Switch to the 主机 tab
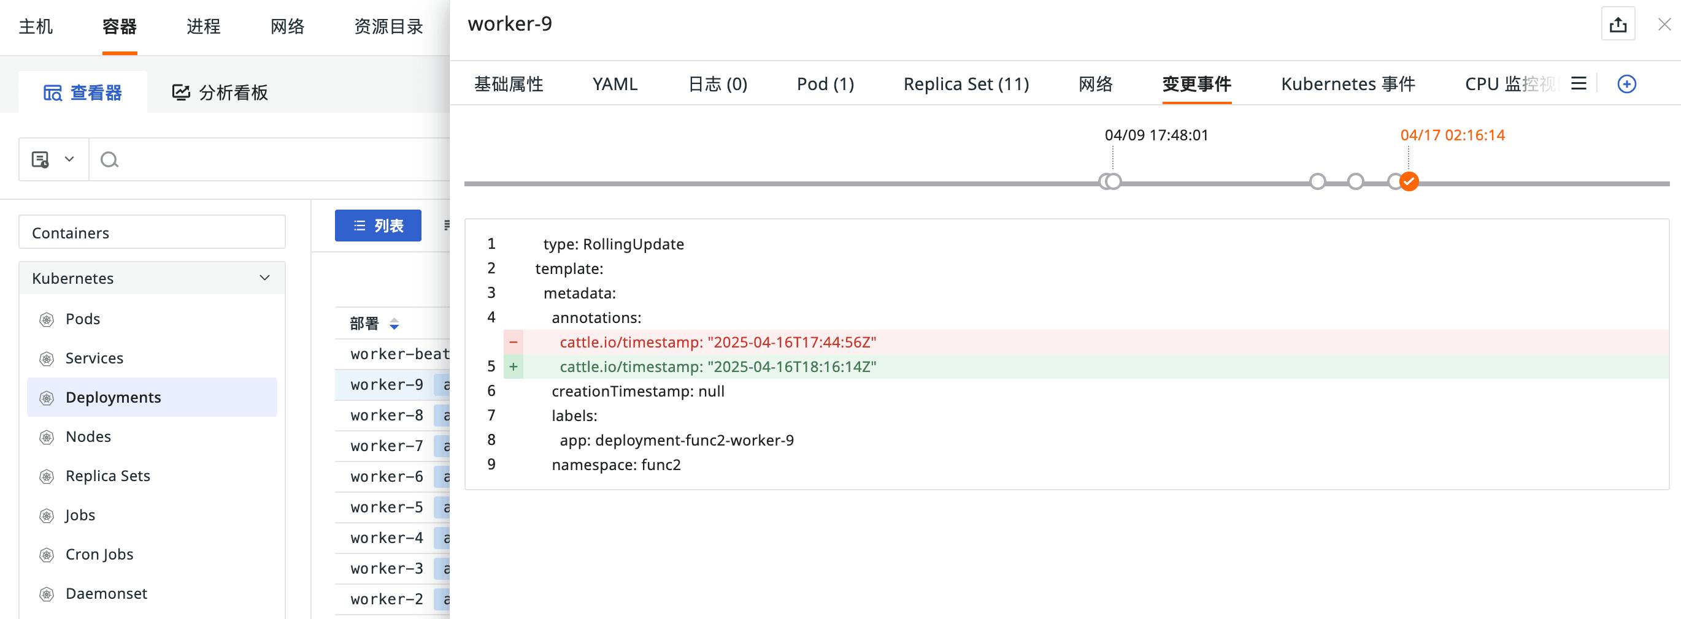Viewport: 1681px width, 619px height. click(36, 27)
